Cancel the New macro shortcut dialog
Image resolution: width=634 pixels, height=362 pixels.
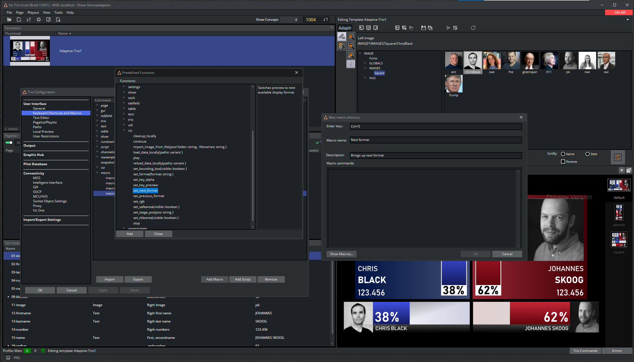pos(507,254)
